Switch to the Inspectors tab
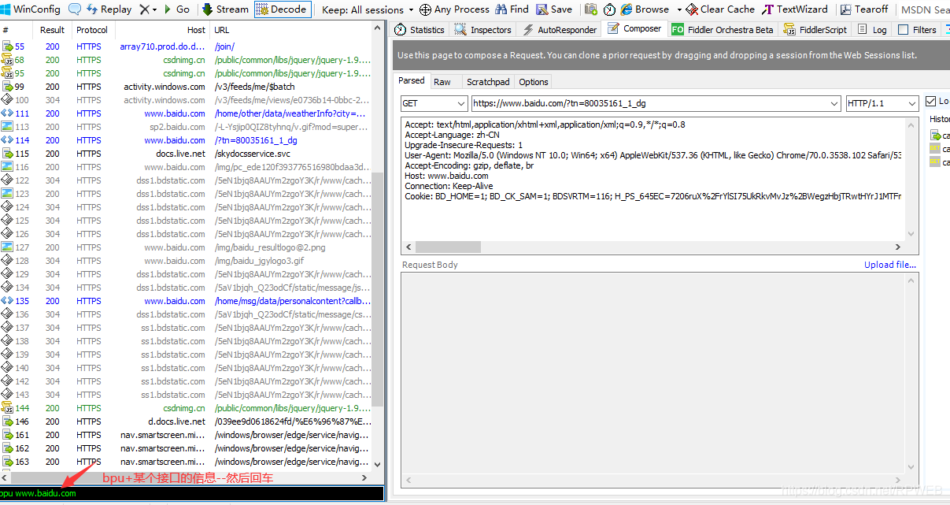Screen dimensions: 950x505 point(483,29)
